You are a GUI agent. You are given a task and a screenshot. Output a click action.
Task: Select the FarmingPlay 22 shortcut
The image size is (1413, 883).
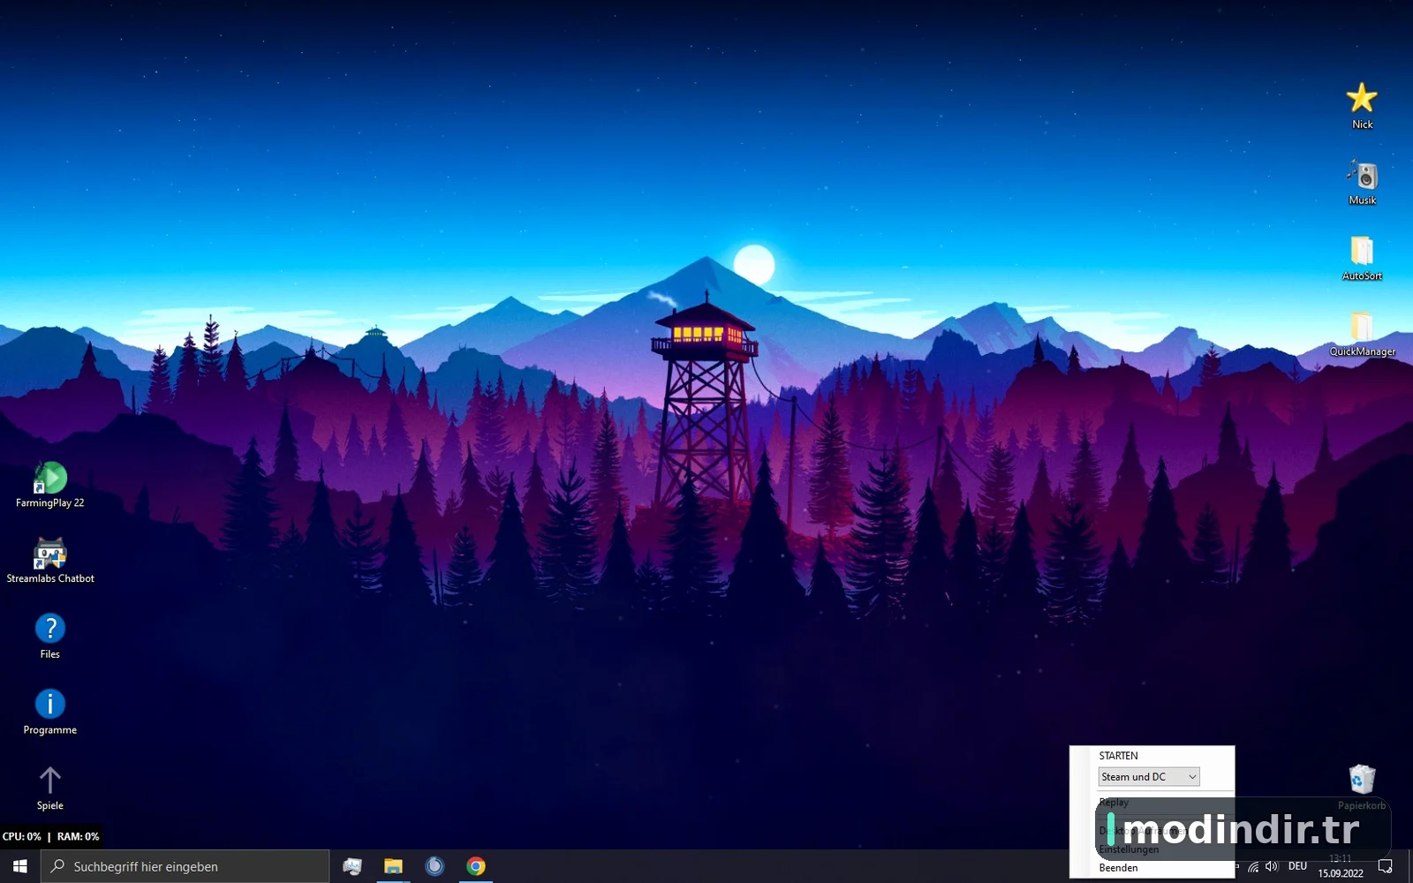[50, 485]
